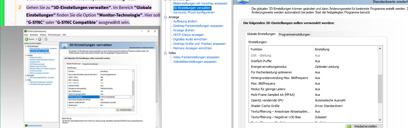Select the Shader-Cache-Größe row
The height and width of the screenshot is (128, 408).
(x=313, y=106)
